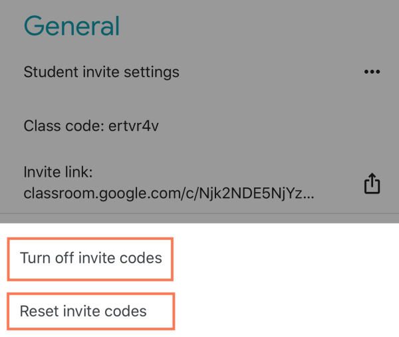The image size is (399, 337).
Task: Click the General section heading
Action: [x=72, y=26]
